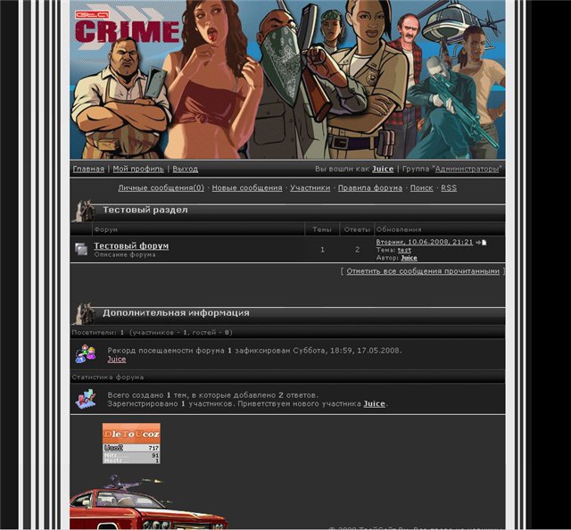Click the Тестовый раздел section title
Screen dimensions: 571x530
click(145, 210)
